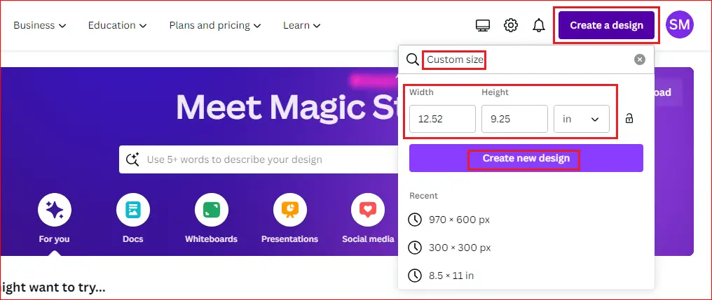Screen dimensions: 712x300
Task: Expand the Business menu
Action: point(39,25)
